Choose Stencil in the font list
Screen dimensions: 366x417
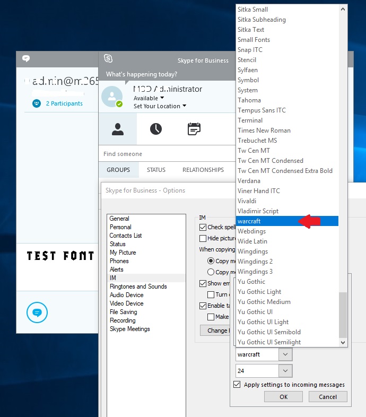point(287,60)
